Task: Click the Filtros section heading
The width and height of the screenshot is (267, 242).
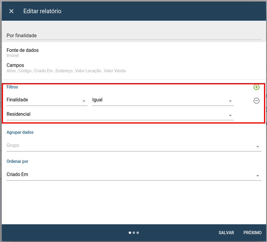Action: (12, 87)
